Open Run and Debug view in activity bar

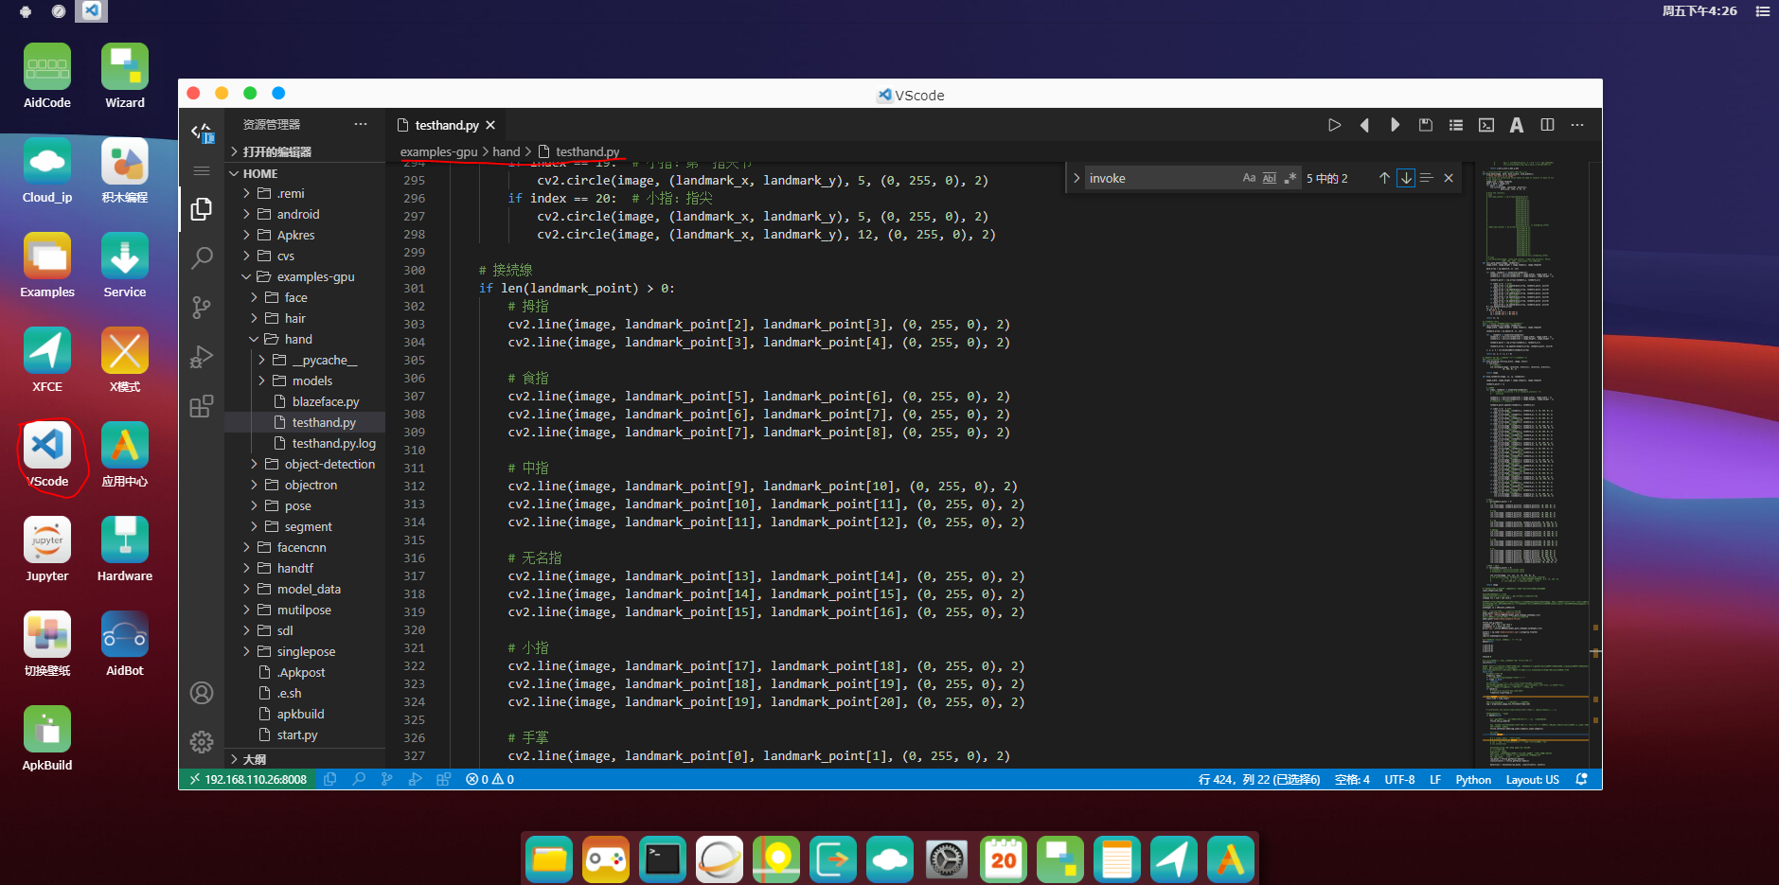click(x=202, y=357)
